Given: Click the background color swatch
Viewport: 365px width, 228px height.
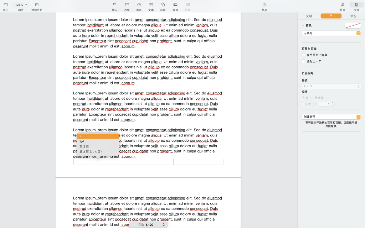Looking at the screenshot, I should click(x=353, y=26).
